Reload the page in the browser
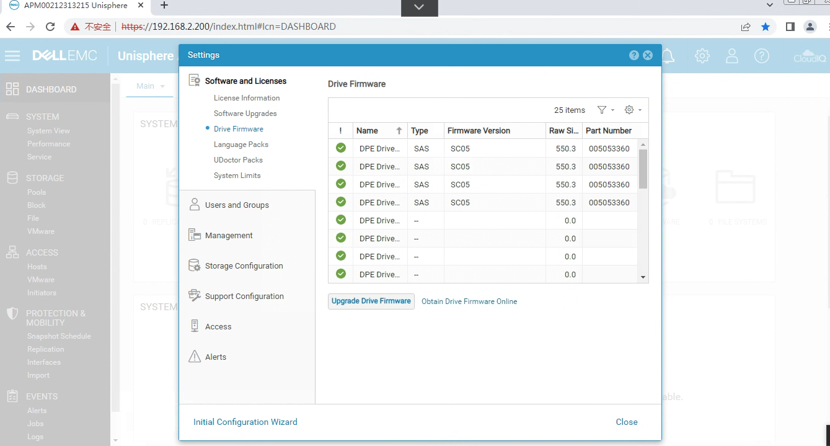Image resolution: width=830 pixels, height=446 pixels. 51,27
